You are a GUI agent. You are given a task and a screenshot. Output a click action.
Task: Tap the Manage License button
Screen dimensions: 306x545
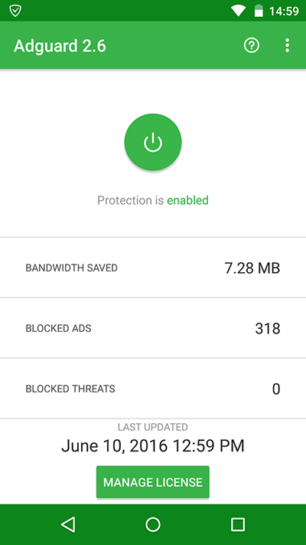[153, 482]
